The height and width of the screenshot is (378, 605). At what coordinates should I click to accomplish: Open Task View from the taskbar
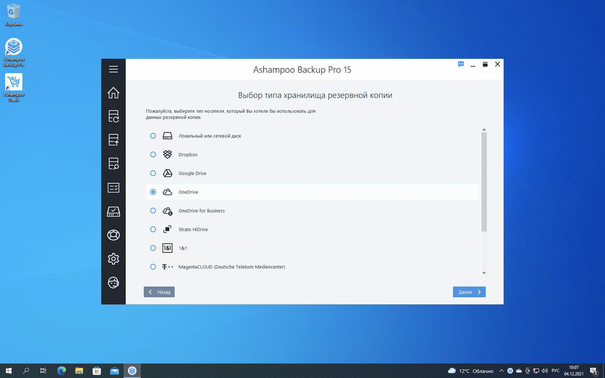tap(44, 371)
